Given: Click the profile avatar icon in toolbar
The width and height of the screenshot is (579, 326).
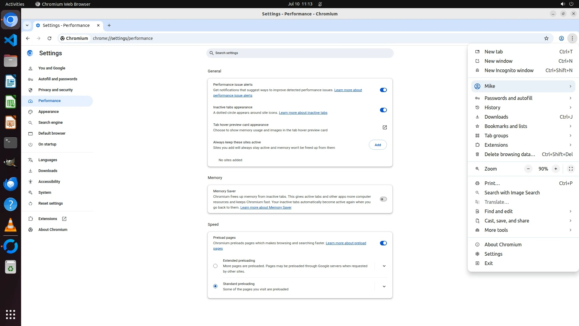Looking at the screenshot, I should point(561,38).
